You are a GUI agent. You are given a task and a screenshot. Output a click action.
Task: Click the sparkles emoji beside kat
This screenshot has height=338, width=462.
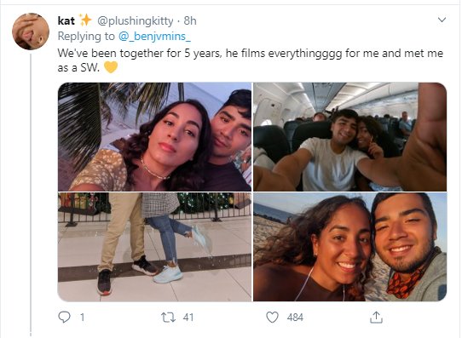click(x=86, y=20)
